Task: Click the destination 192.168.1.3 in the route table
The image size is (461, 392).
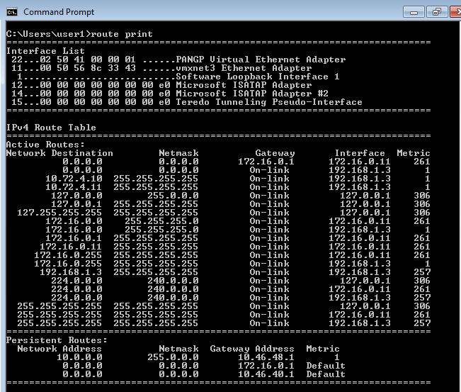Action: 71,272
